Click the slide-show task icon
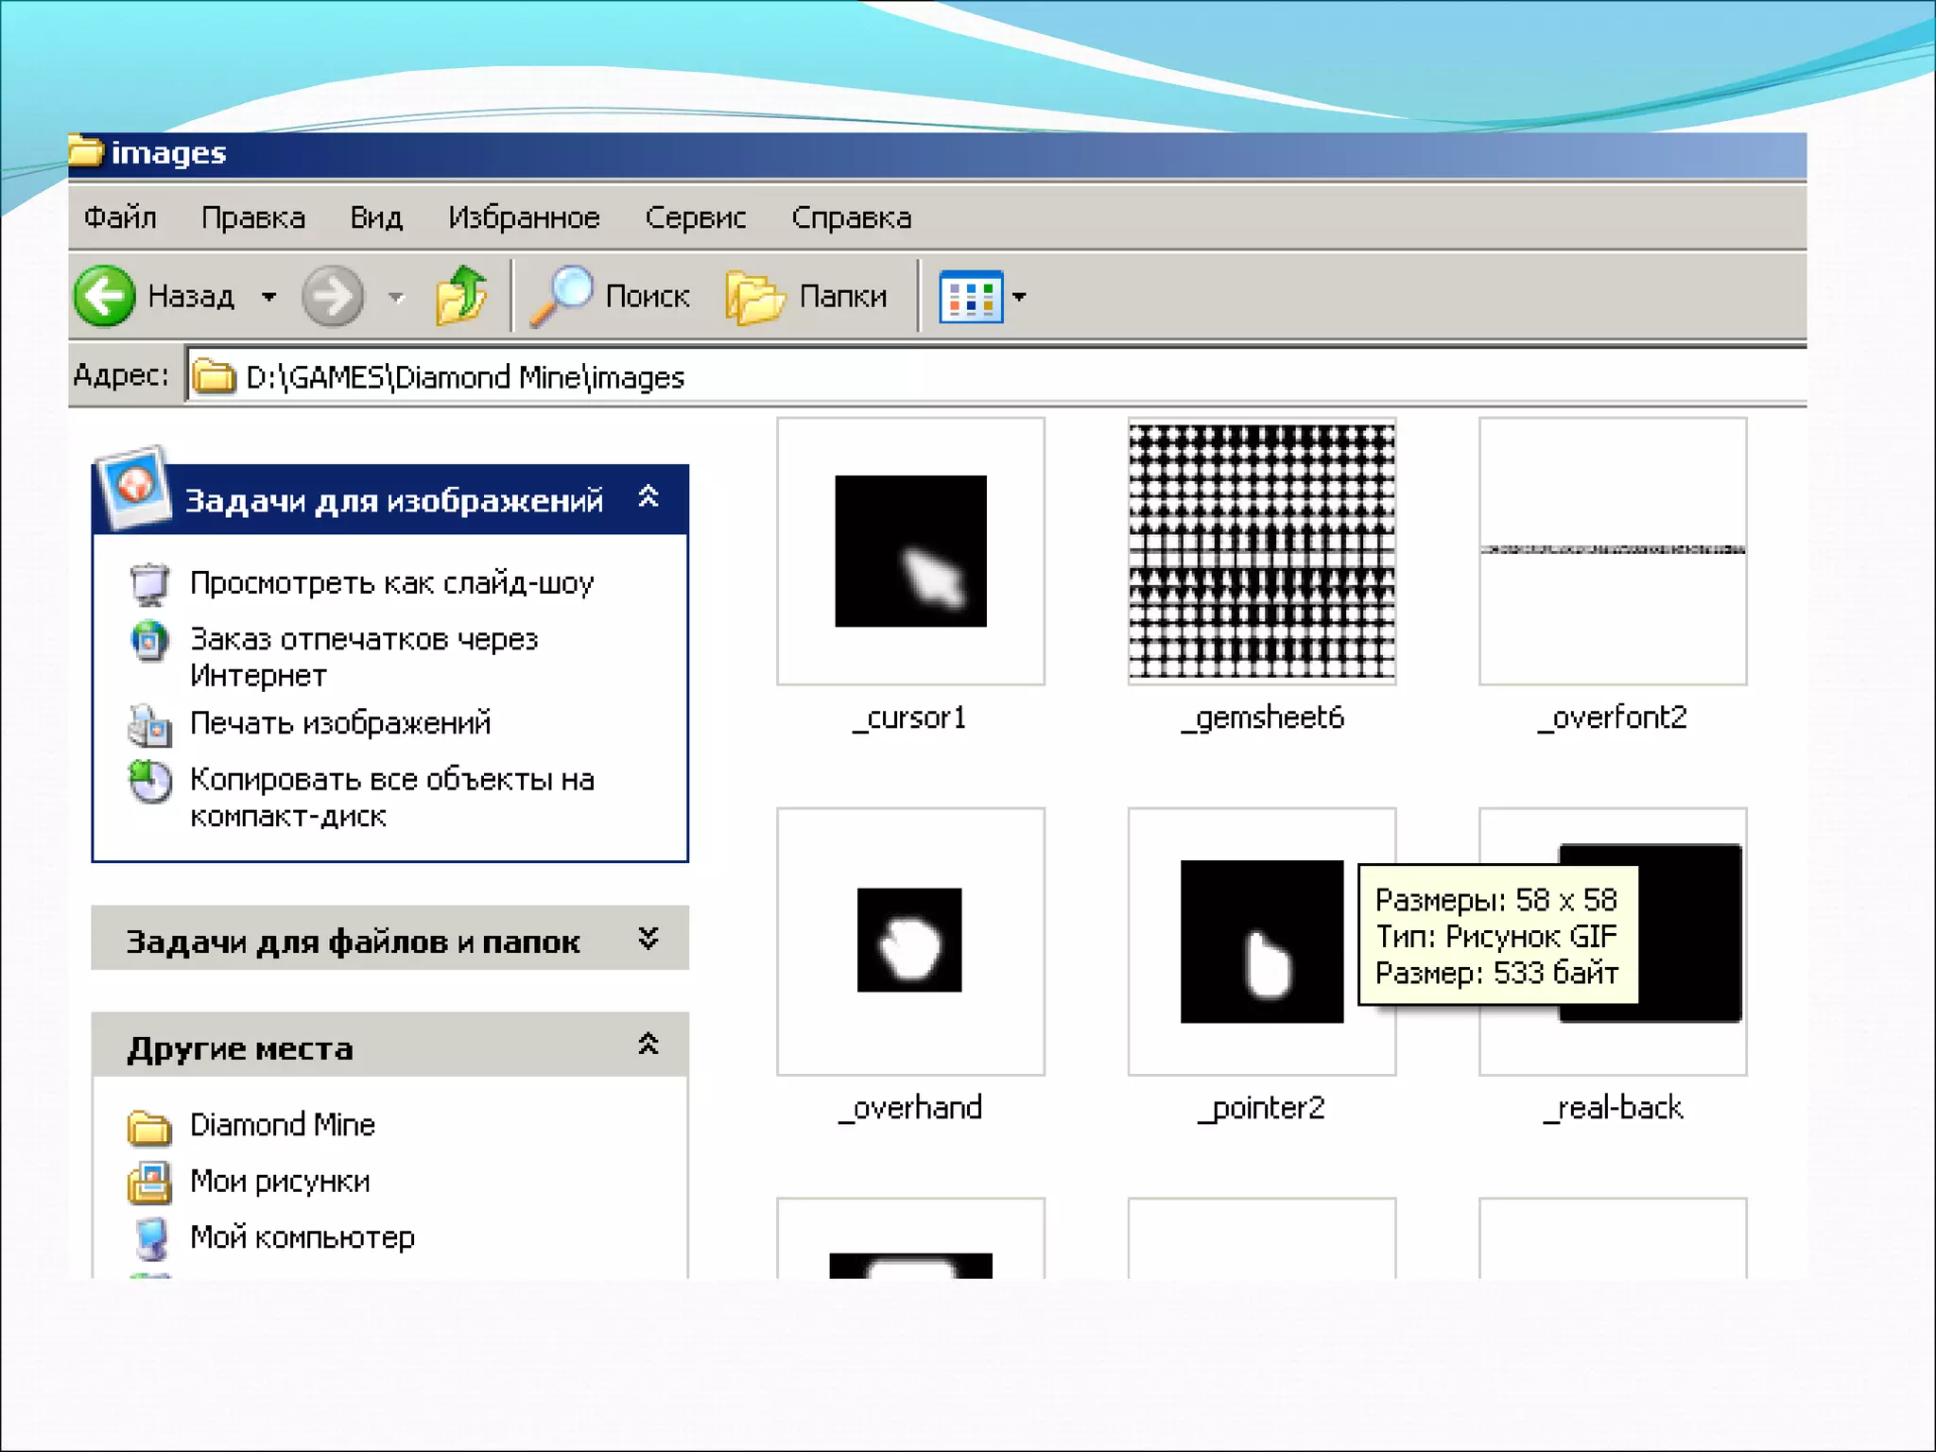This screenshot has height=1452, width=1936. (x=149, y=583)
